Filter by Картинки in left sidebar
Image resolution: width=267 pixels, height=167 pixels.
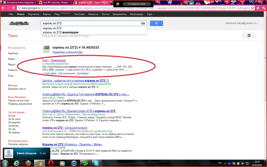(13, 53)
